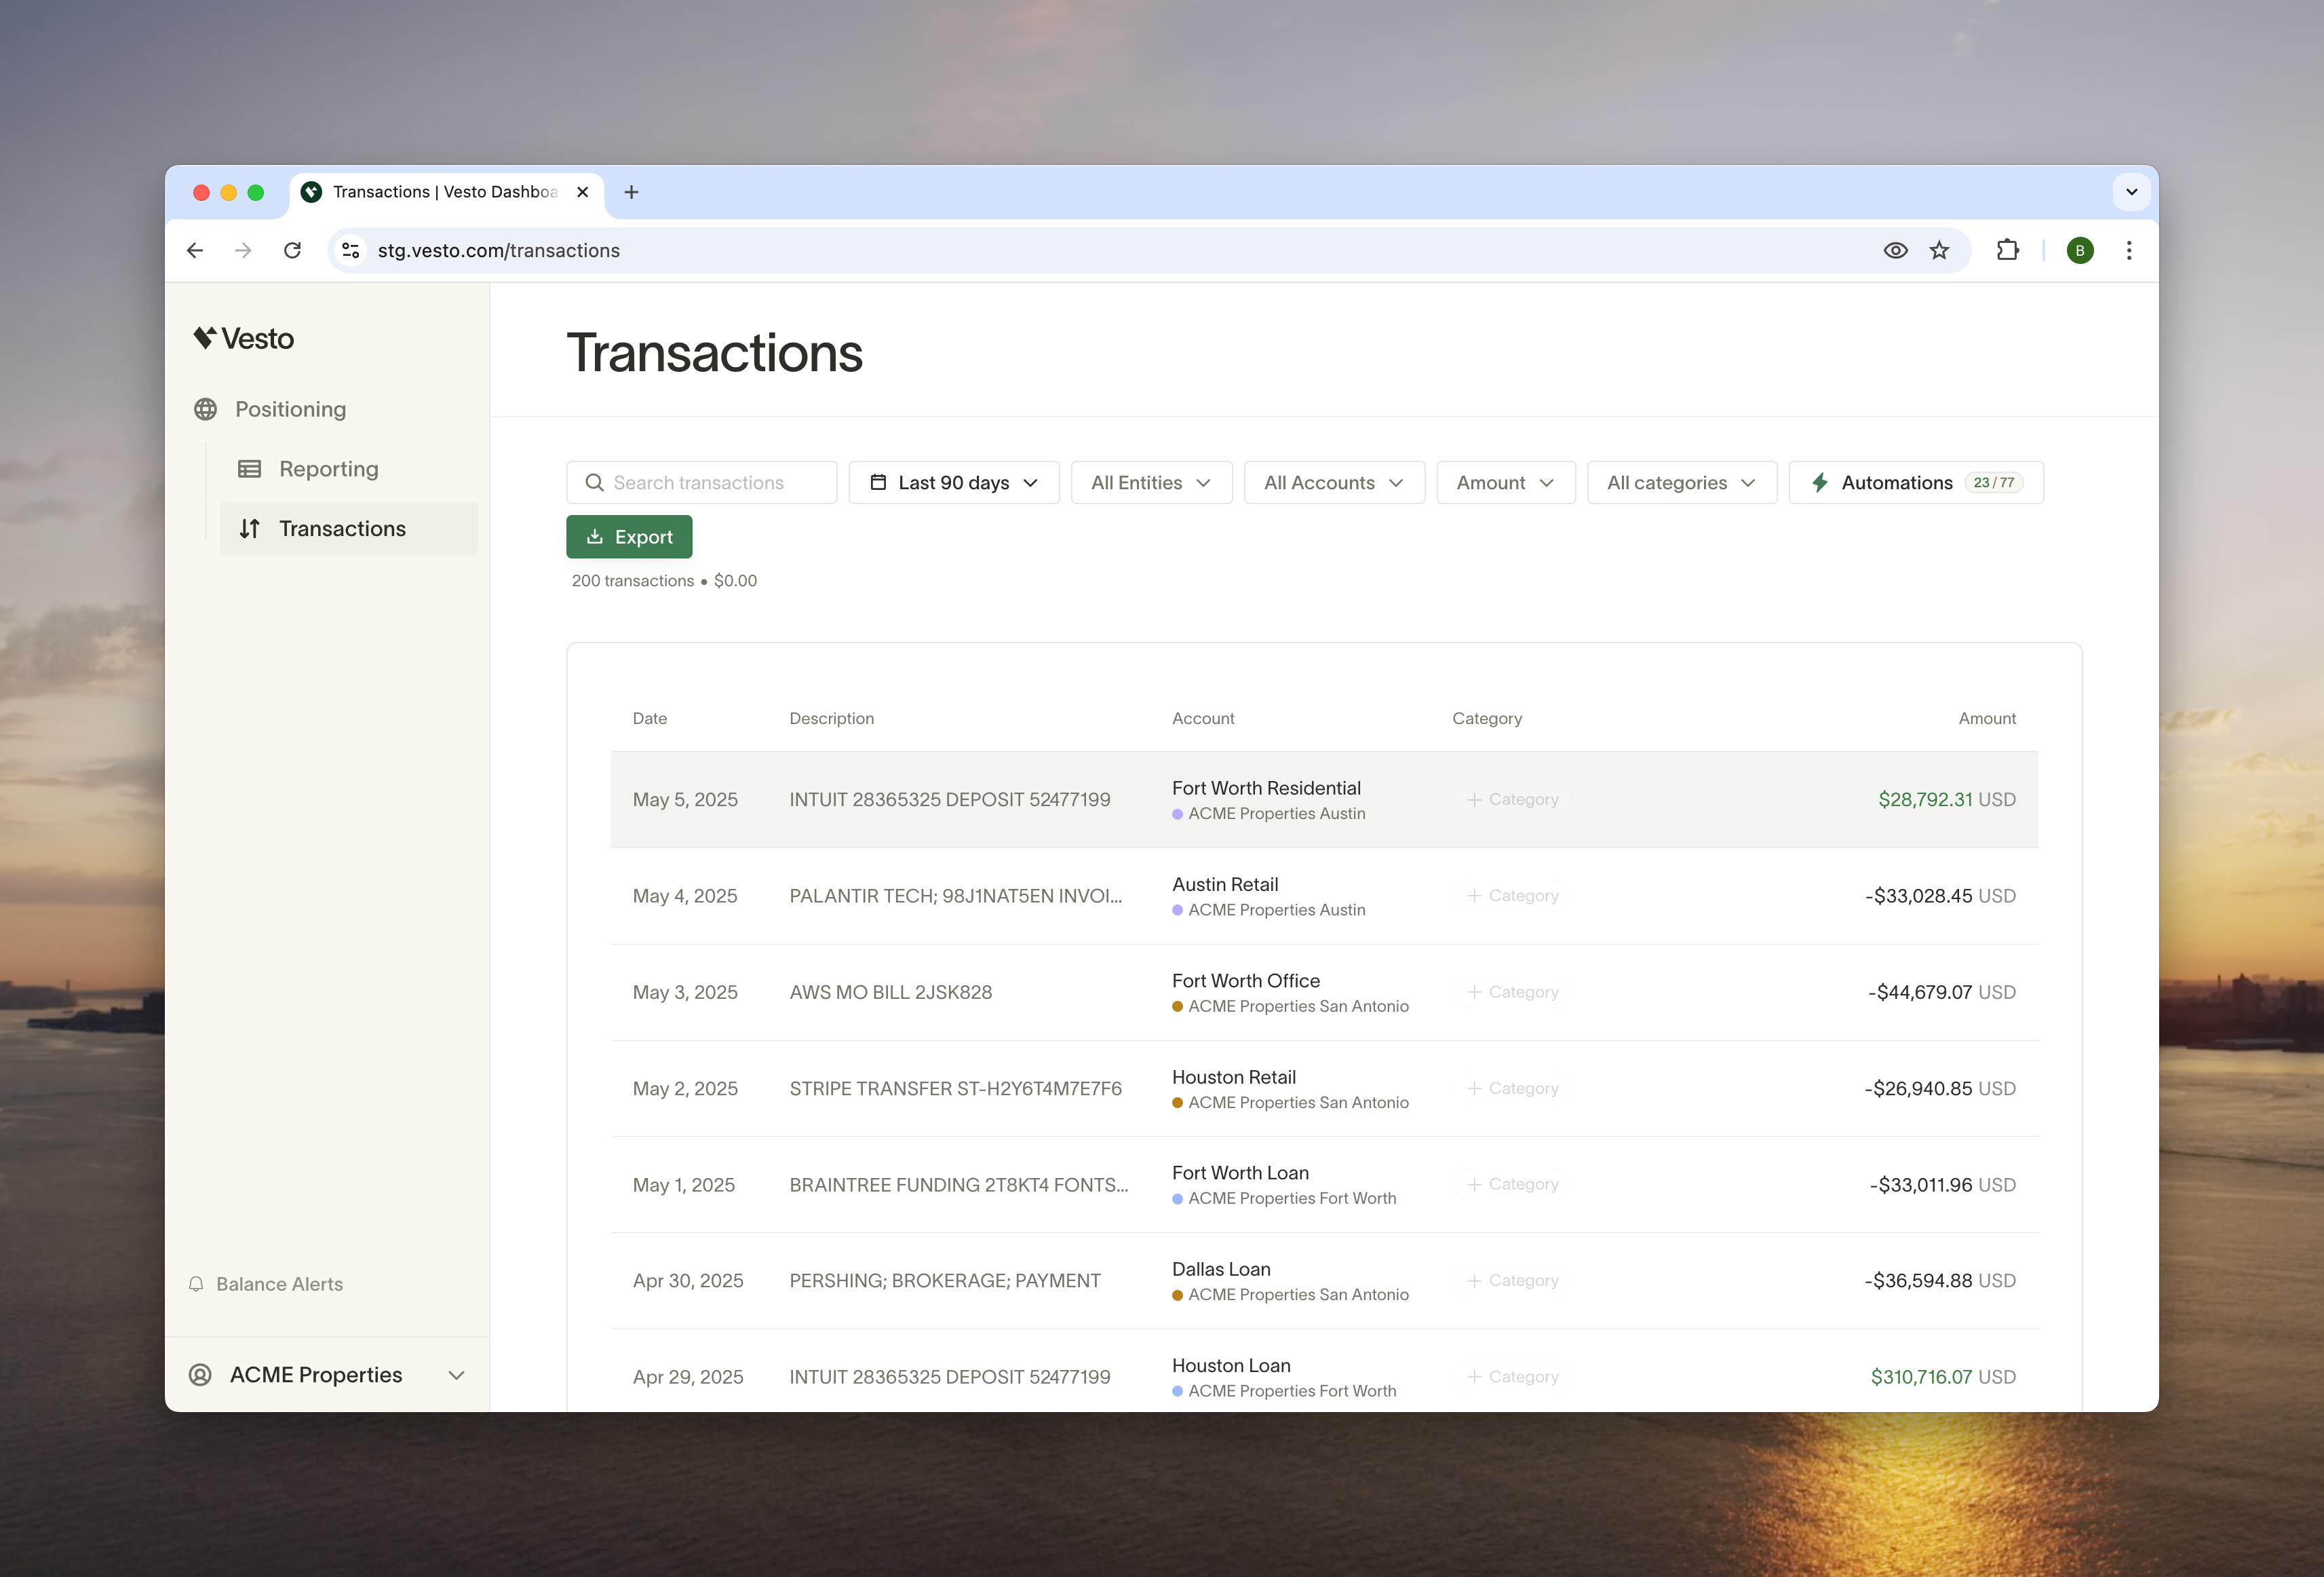
Task: Toggle the eye icon in address bar
Action: point(1895,250)
